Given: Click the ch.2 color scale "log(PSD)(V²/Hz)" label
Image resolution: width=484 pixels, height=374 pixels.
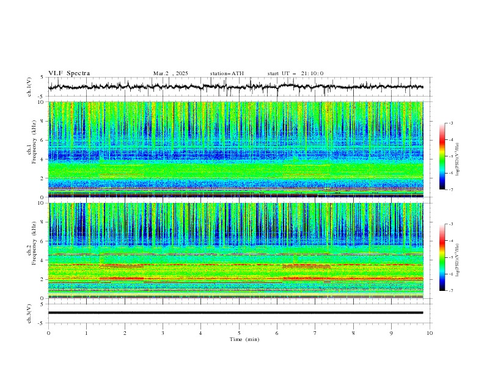Looking at the screenshot, I should 457,260.
